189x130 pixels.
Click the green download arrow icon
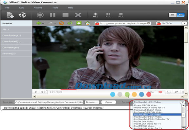[x=79, y=23]
